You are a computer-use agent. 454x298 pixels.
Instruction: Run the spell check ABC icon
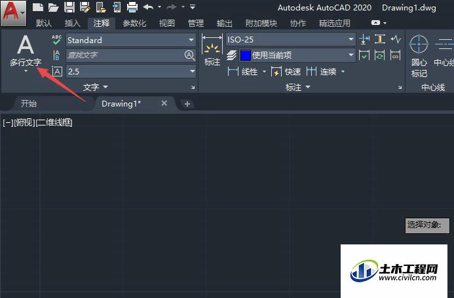(57, 40)
